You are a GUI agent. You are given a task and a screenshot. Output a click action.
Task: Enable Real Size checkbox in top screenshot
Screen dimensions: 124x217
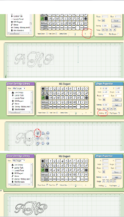pyautogui.click(x=56, y=34)
